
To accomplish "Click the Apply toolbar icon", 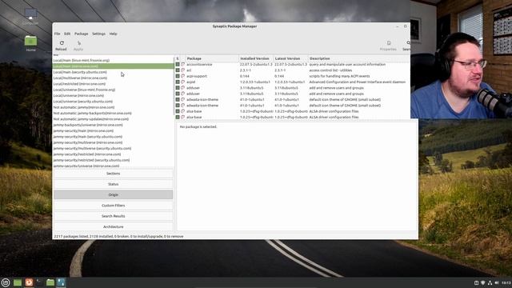I will 78,43.
